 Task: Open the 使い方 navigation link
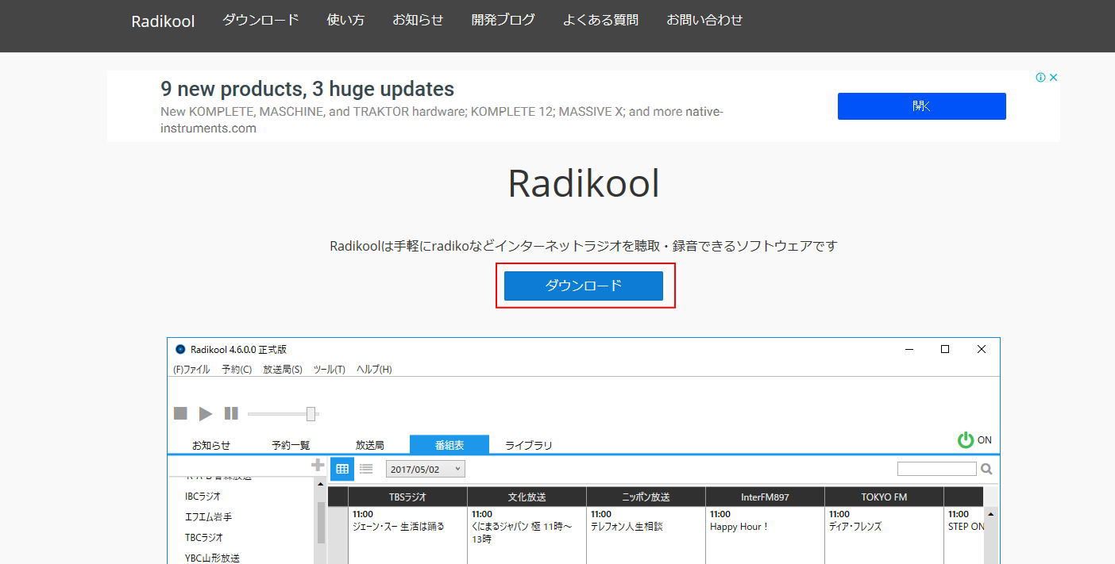345,20
